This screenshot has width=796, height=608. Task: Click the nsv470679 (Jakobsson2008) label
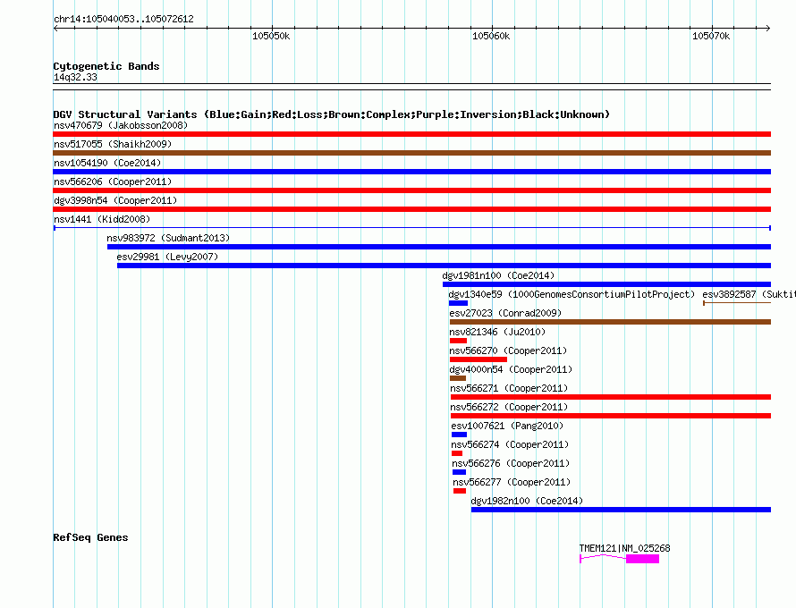point(121,125)
